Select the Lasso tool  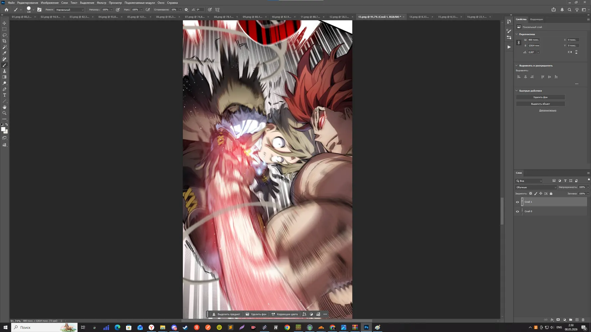(x=5, y=35)
